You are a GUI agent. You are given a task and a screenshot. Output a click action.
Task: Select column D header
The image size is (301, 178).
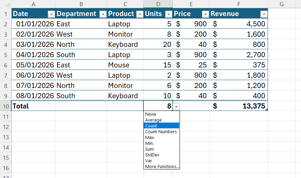(158, 4)
